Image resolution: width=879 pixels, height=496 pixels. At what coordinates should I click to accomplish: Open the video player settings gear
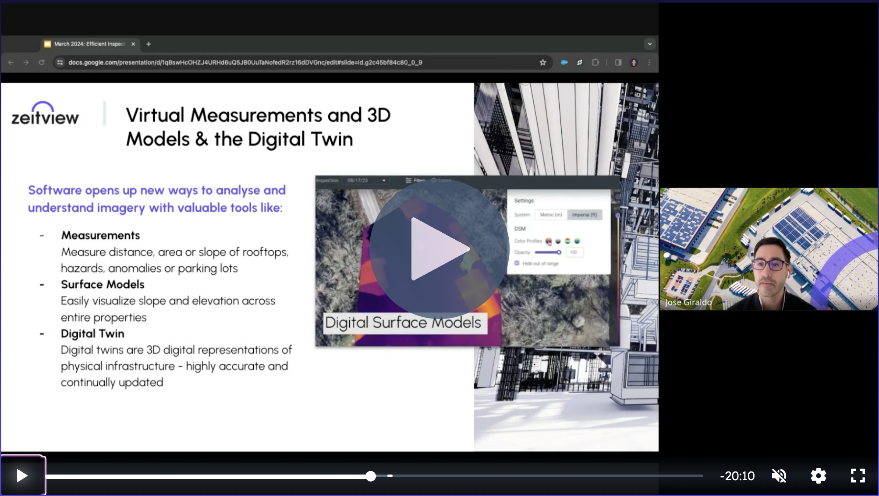818,476
